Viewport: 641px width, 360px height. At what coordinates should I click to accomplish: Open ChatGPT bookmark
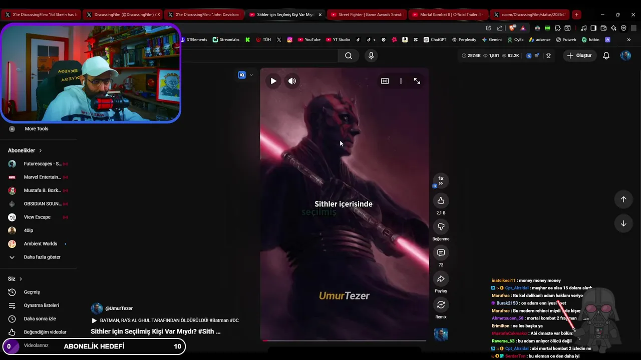435,39
